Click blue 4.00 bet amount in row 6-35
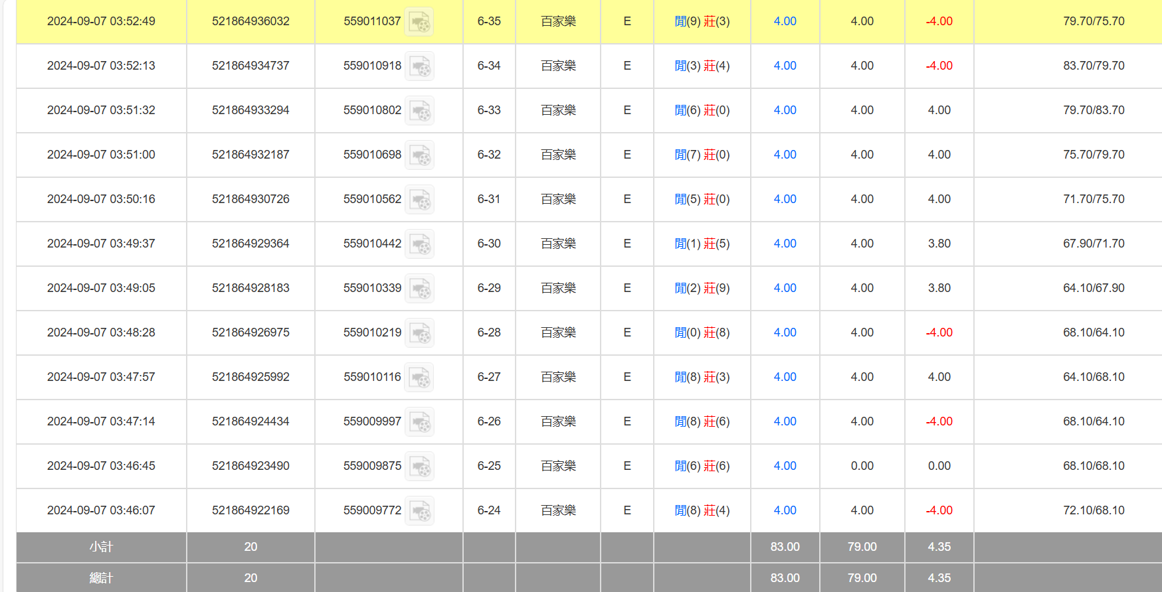 (x=785, y=21)
